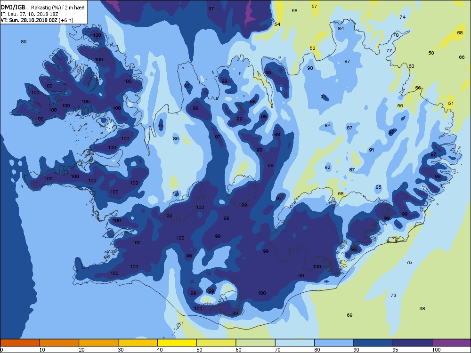Click the 56 humidity value on the map
This screenshot has width=471, height=353.
point(418,88)
